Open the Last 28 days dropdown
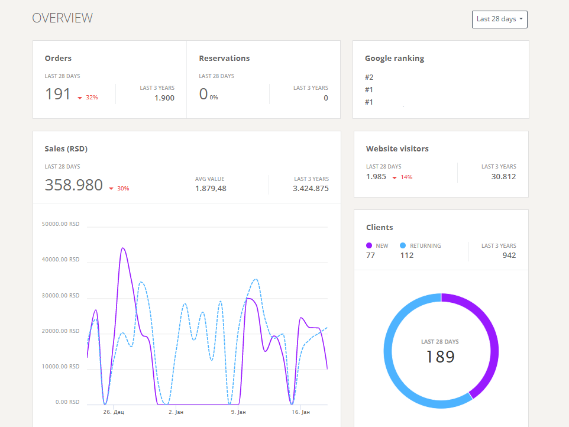The height and width of the screenshot is (427, 569). coord(499,20)
